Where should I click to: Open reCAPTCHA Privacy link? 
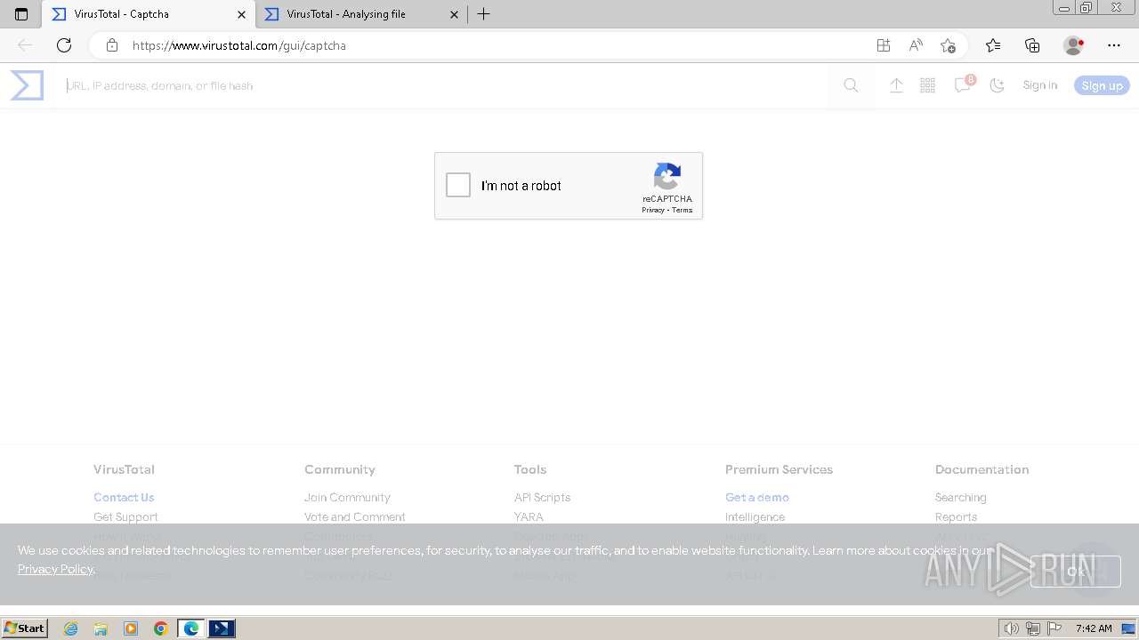(653, 211)
